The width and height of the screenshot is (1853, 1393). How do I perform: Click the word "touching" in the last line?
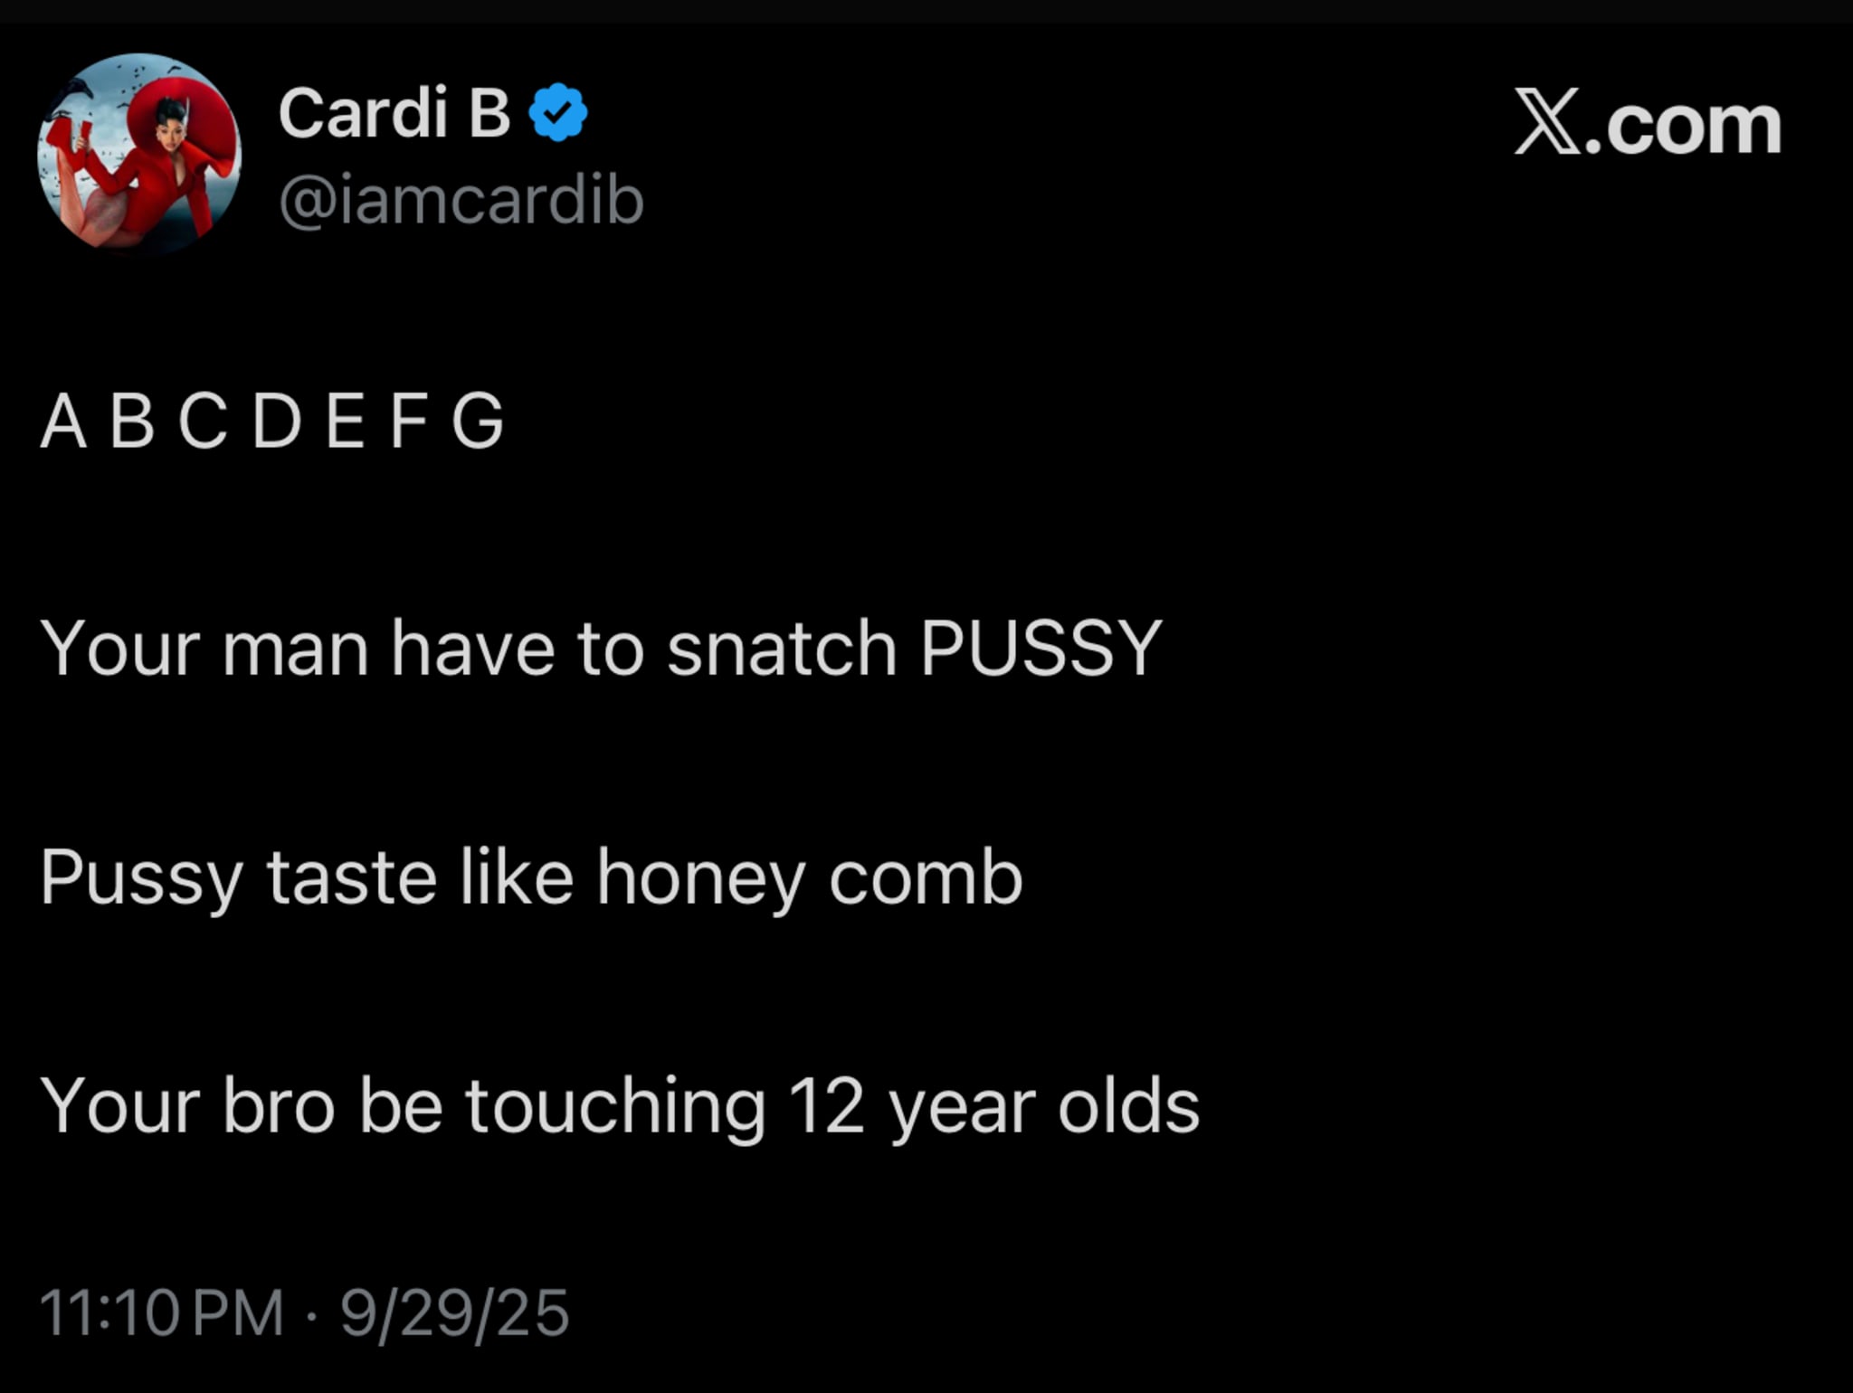tap(615, 1105)
